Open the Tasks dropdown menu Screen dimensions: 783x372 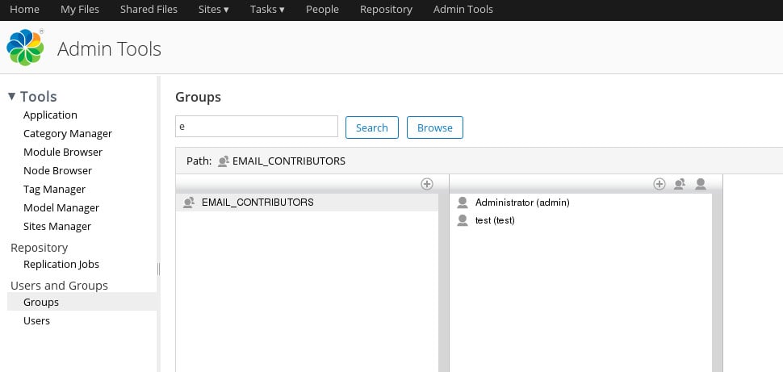[267, 10]
